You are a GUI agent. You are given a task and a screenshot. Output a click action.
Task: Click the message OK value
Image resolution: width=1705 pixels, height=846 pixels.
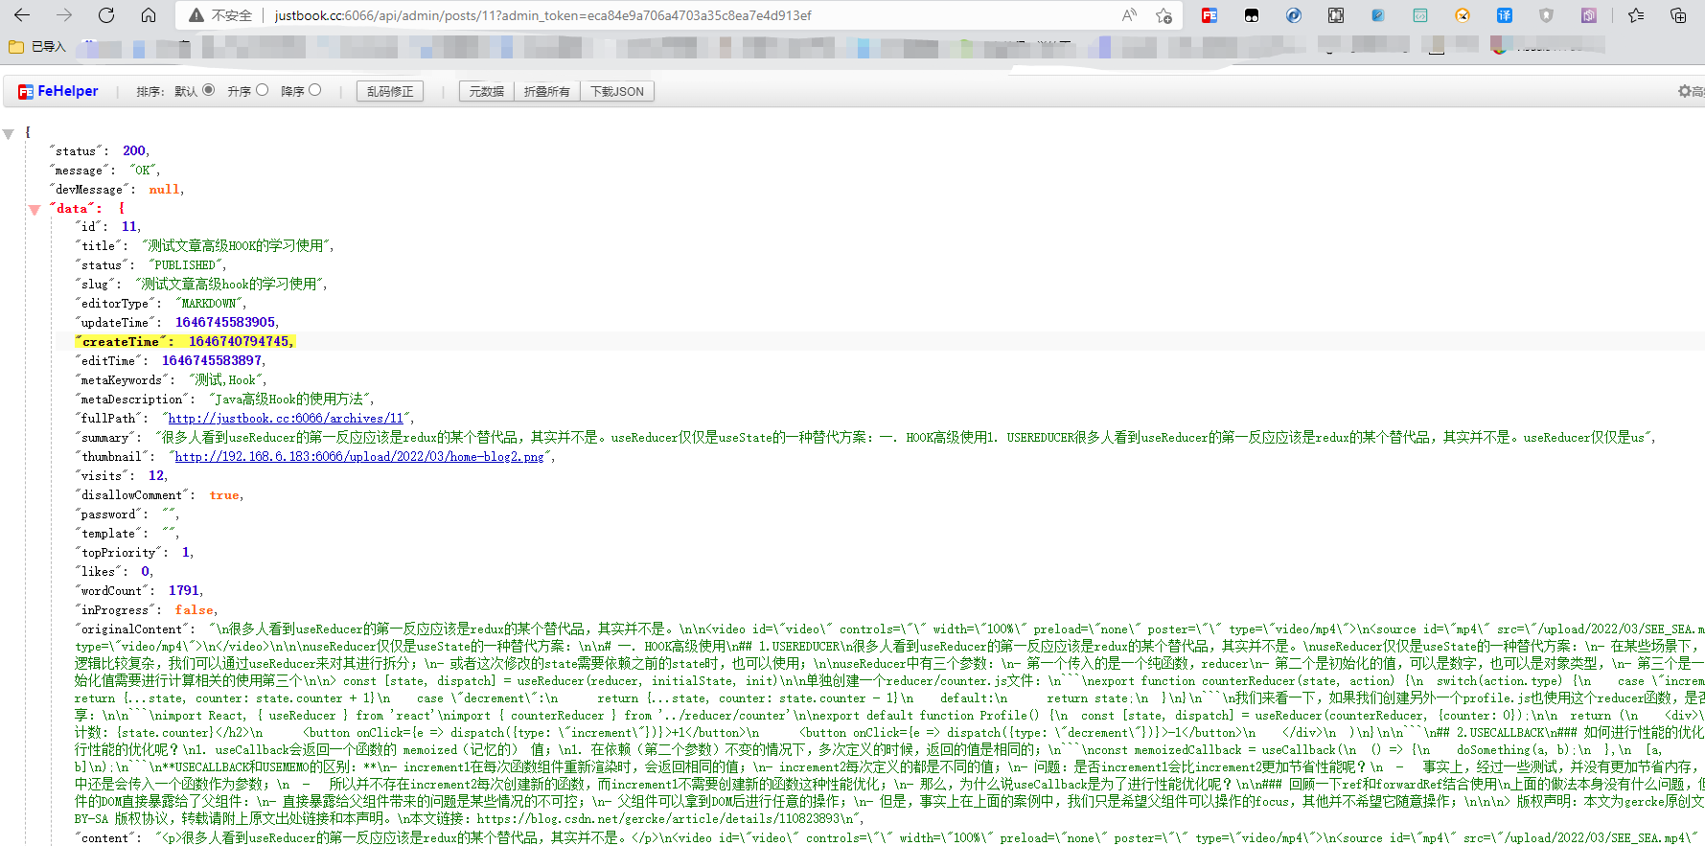pos(143,171)
